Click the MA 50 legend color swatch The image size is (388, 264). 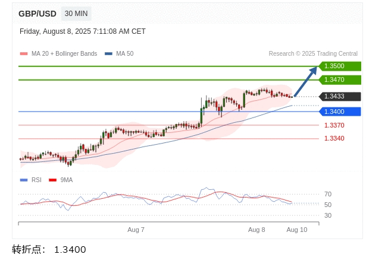(x=108, y=53)
